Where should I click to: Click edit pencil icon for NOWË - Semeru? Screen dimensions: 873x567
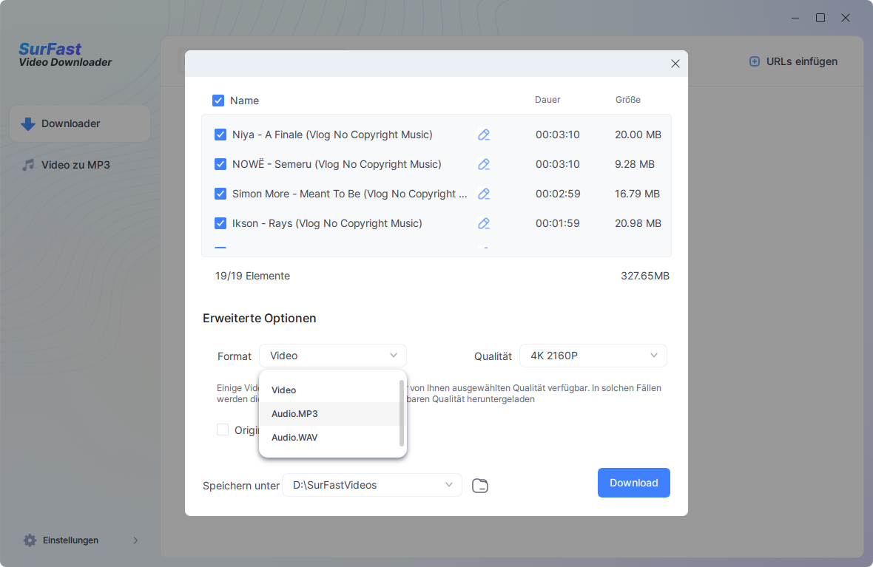pos(484,164)
